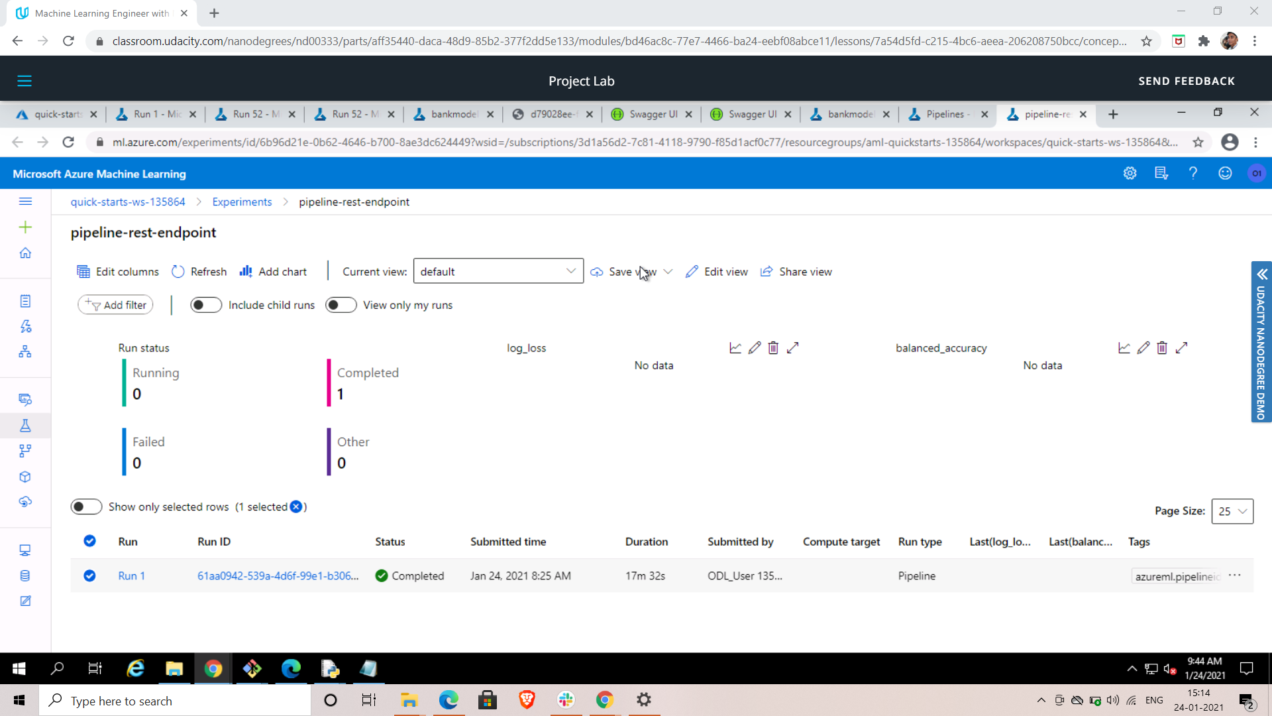
Task: Switch to the Pipelines browser tab
Action: click(944, 114)
